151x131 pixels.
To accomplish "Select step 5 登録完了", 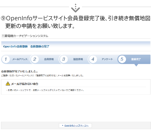I will (134, 59).
